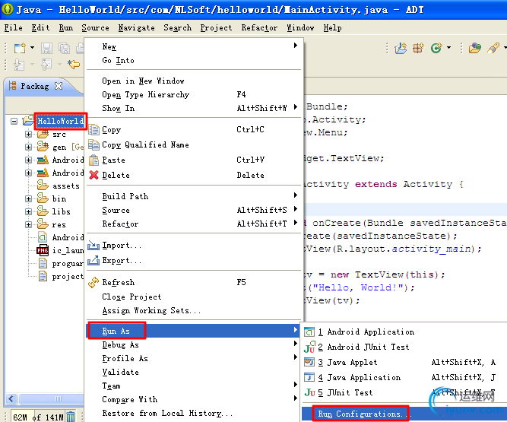Open the Project menu
The width and height of the screenshot is (507, 422).
pos(216,28)
